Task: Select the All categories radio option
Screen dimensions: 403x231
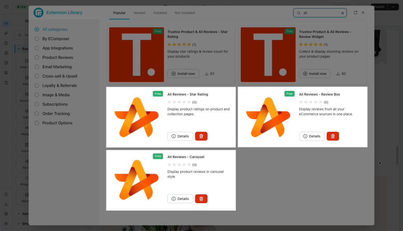Action: click(37, 29)
